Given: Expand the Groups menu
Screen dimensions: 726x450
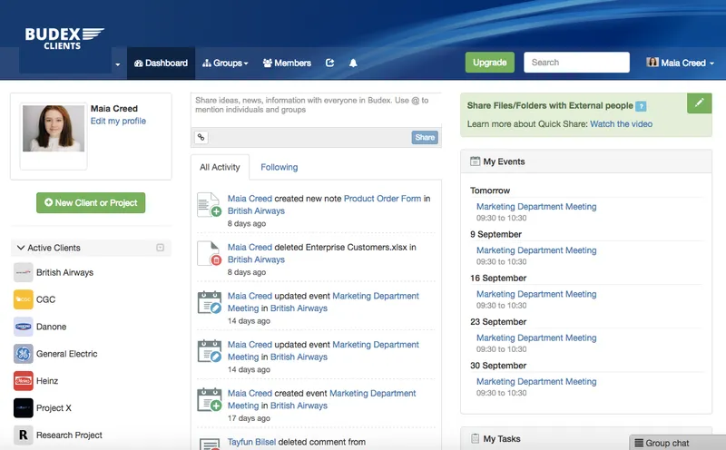Looking at the screenshot, I should tap(225, 63).
